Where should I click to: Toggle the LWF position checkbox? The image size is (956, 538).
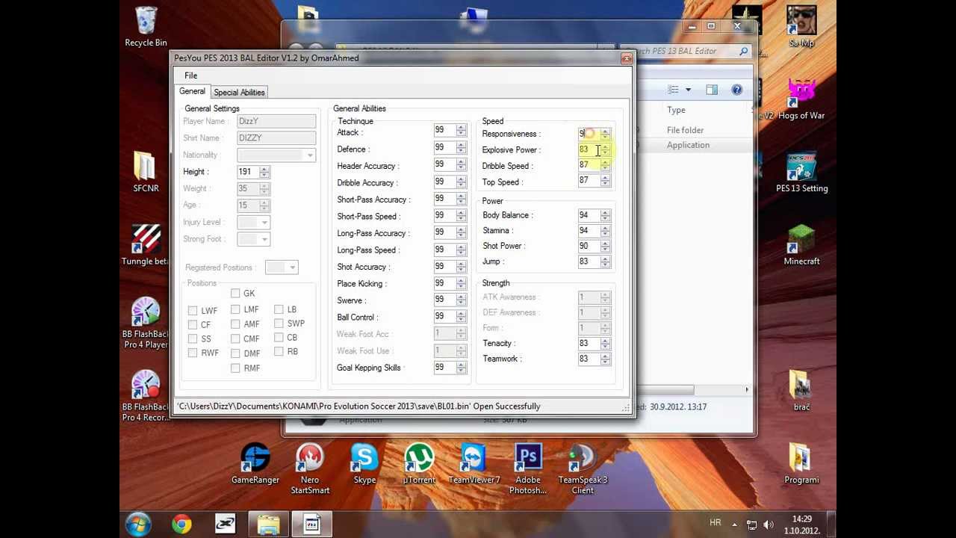point(193,311)
